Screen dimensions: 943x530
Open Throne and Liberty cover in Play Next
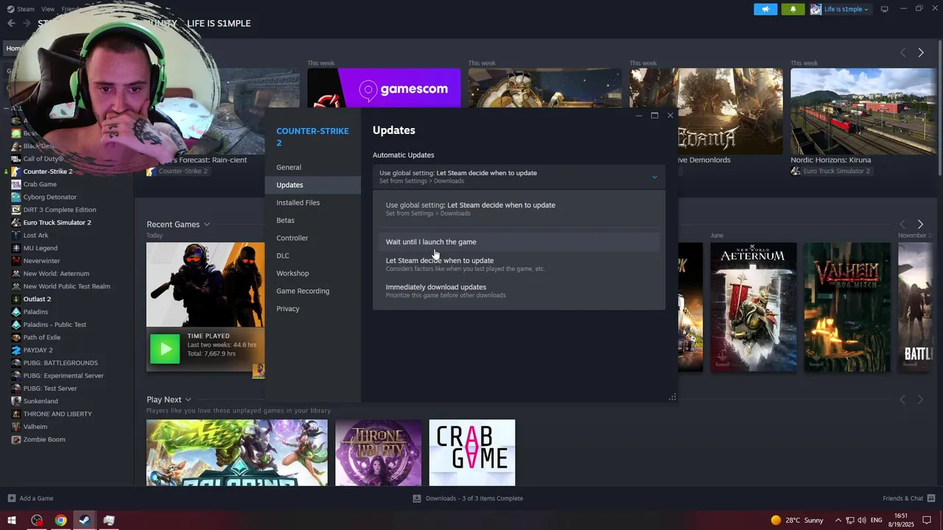[x=379, y=453]
